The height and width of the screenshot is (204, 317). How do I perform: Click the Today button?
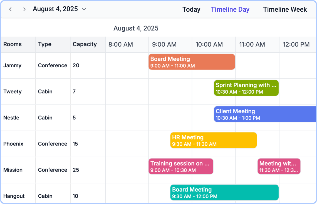191,9
